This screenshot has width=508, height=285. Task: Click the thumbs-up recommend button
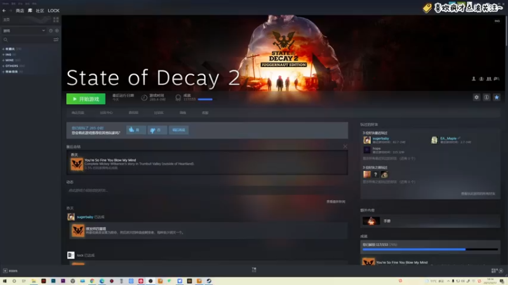[135, 130]
